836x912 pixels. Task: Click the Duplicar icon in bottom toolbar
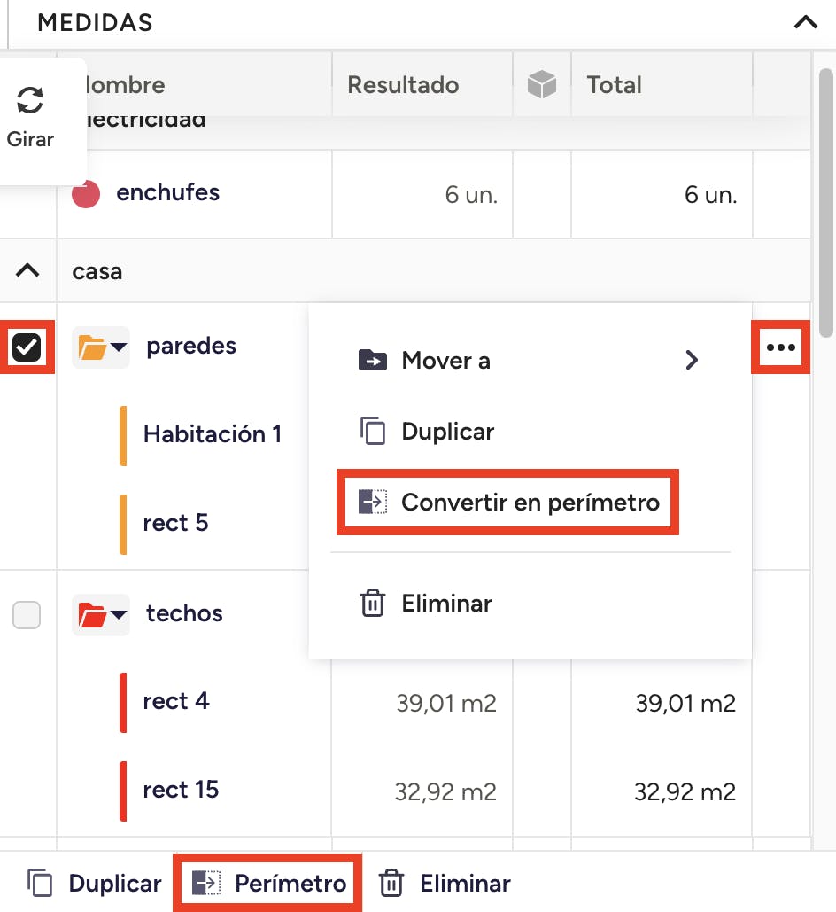tap(41, 883)
